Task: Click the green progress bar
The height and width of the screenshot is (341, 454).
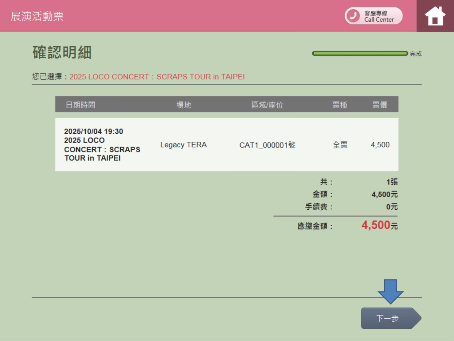Action: (360, 53)
